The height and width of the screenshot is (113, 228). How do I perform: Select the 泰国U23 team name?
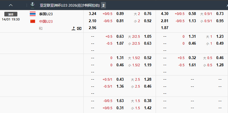(46, 14)
